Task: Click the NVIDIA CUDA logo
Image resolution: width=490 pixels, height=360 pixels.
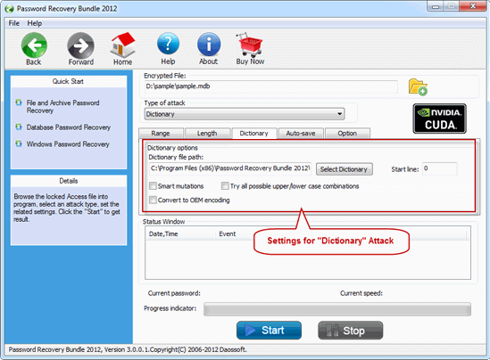Action: (440, 119)
